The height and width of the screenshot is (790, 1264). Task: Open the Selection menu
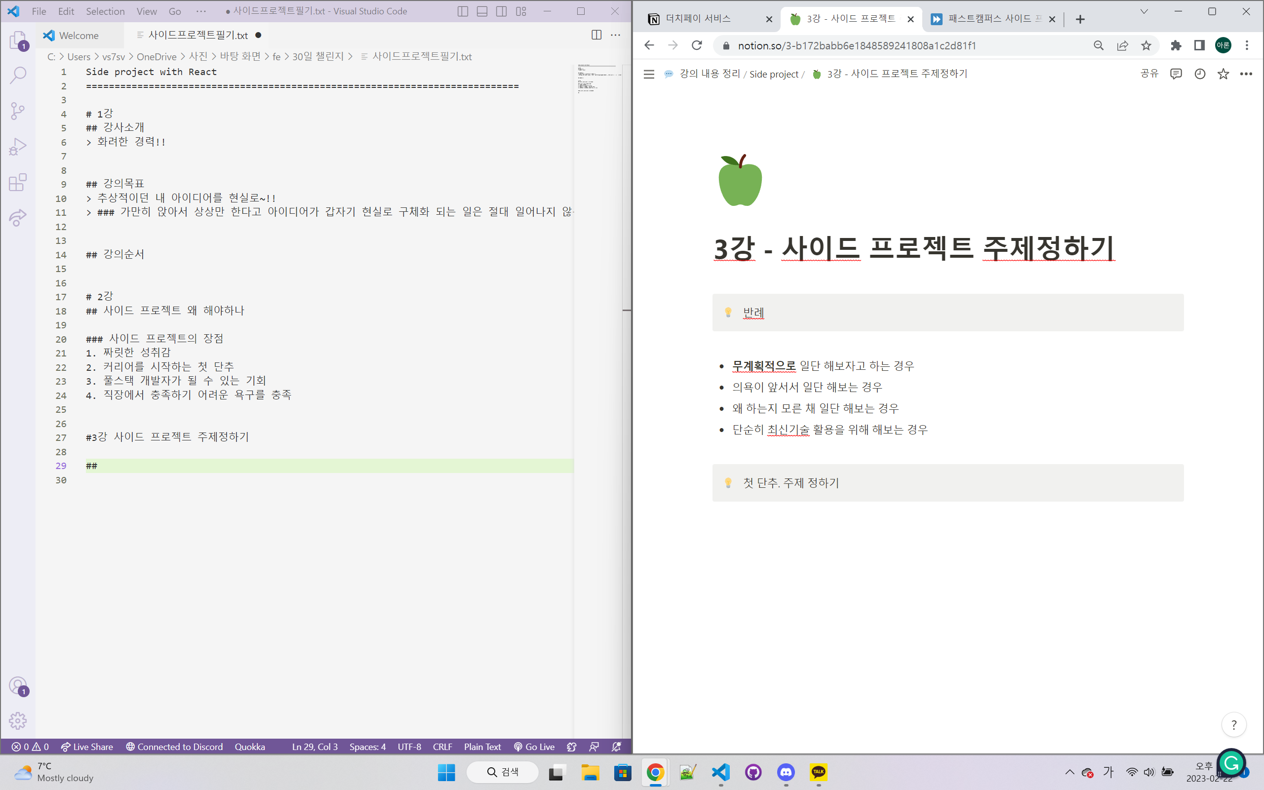(x=105, y=11)
